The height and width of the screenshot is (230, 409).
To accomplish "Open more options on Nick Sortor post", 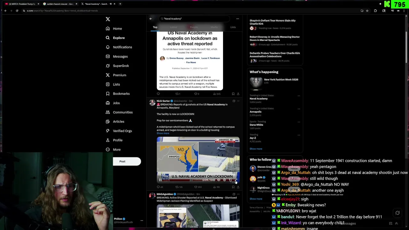I will click(x=238, y=101).
